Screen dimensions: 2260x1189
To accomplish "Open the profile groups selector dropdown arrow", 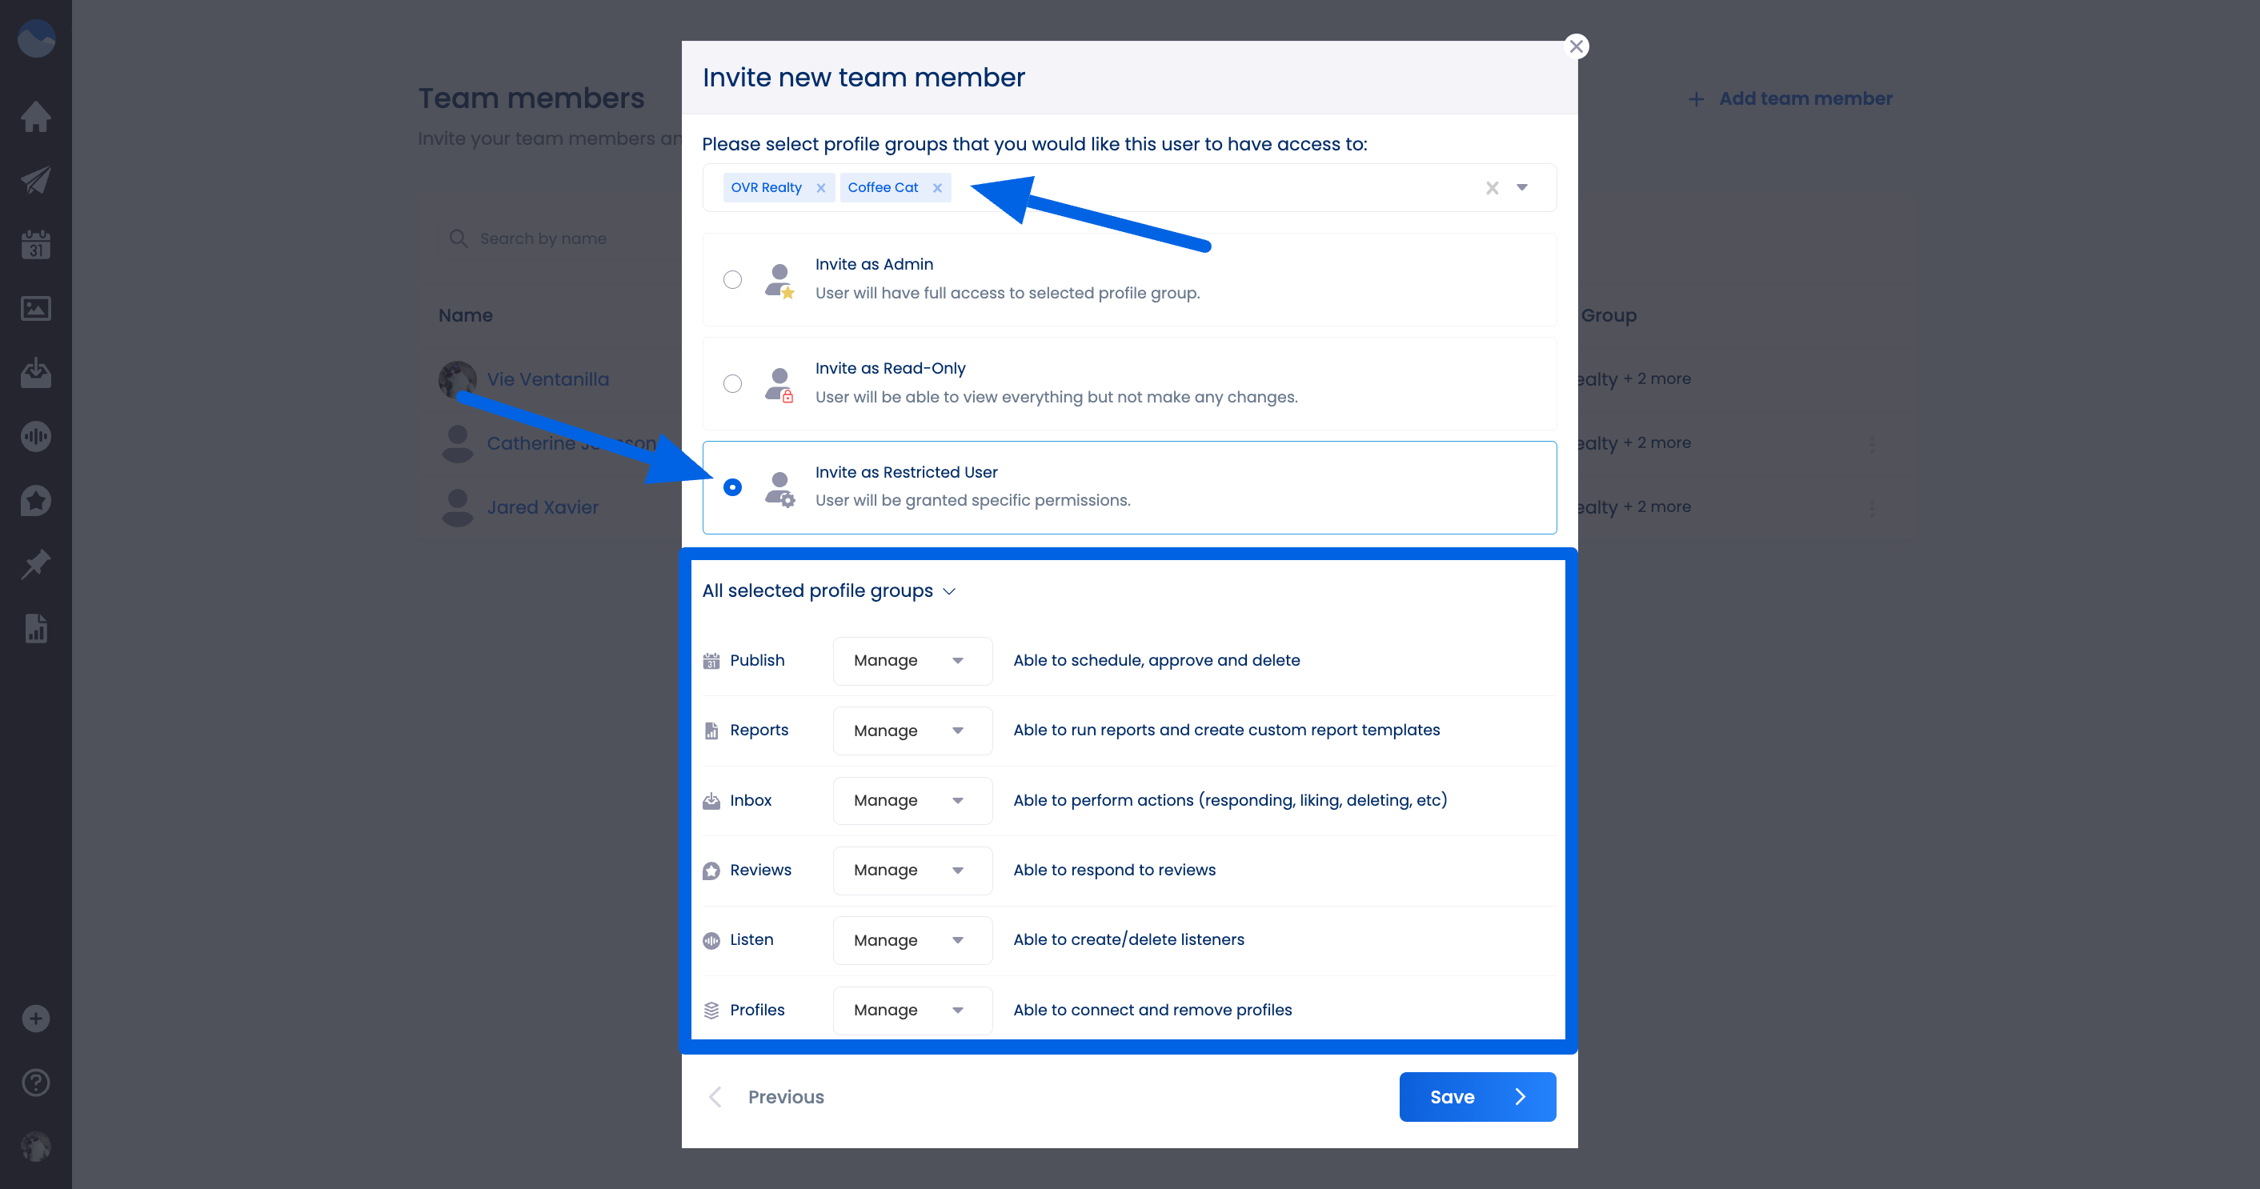I will click(1522, 186).
